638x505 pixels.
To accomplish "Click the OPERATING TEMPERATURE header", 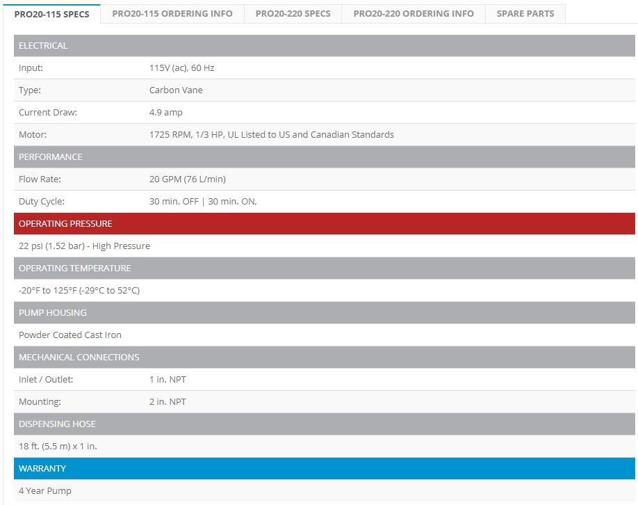I will point(325,268).
